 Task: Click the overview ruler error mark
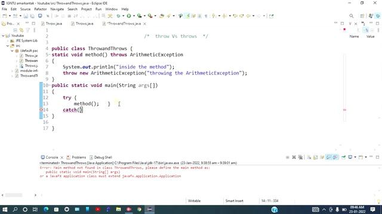344,110
